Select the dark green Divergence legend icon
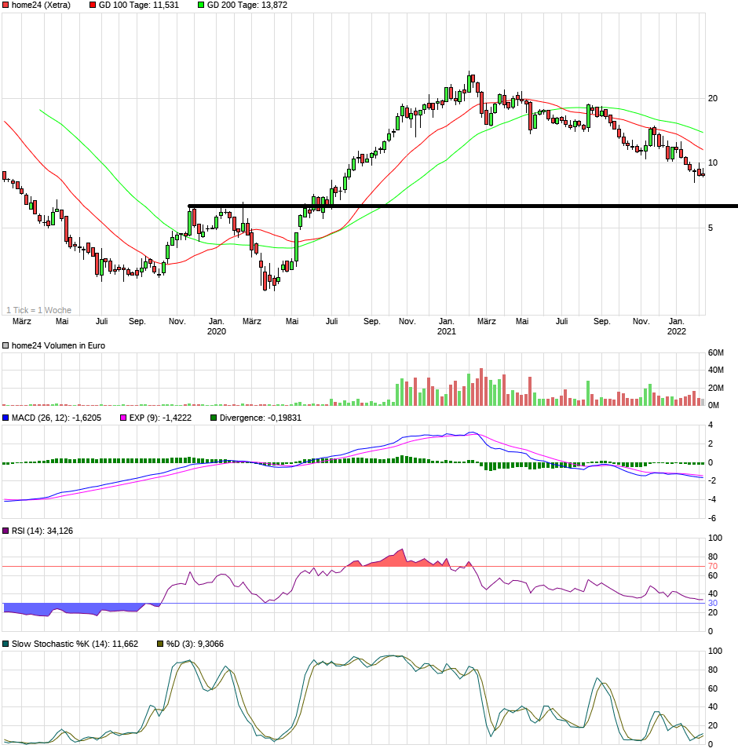738x752 pixels. point(212,416)
